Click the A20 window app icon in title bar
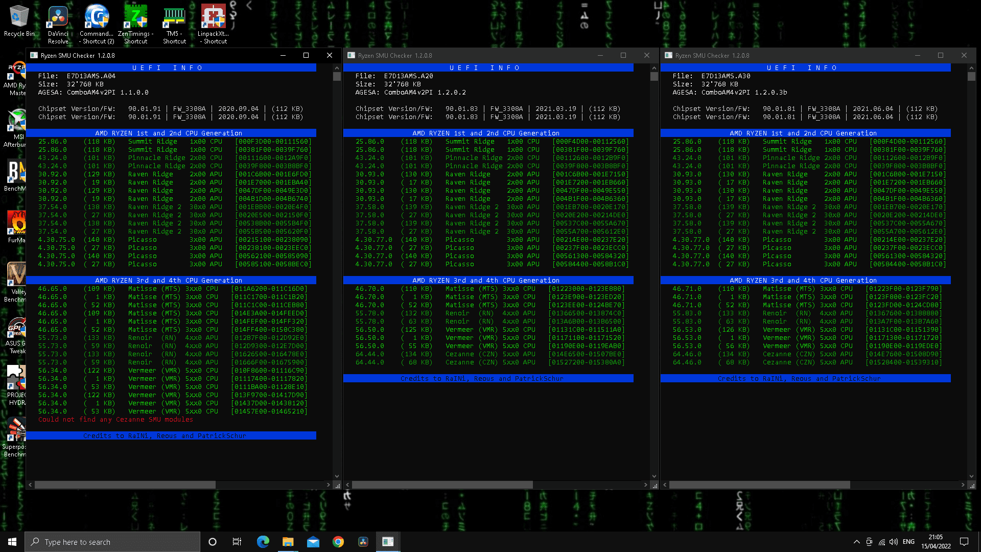 351,55
